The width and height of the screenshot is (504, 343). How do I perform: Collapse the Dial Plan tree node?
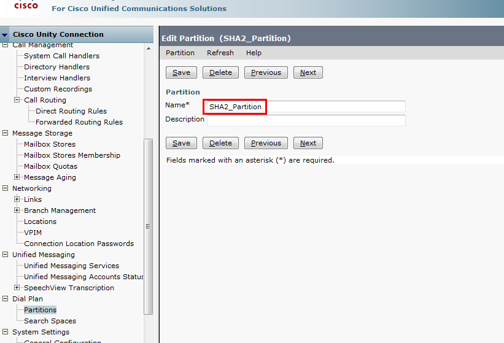coord(5,299)
